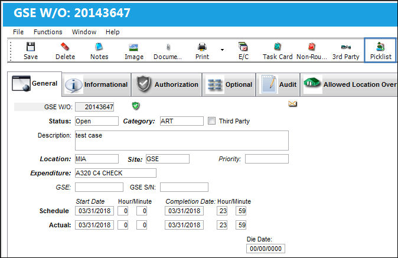The height and width of the screenshot is (258, 398).
Task: Switch to the Allowed Location Override tab
Action: tap(349, 84)
